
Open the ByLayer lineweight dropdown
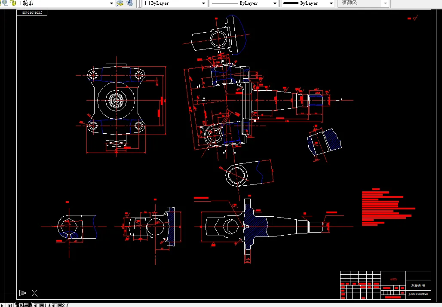click(x=331, y=3)
